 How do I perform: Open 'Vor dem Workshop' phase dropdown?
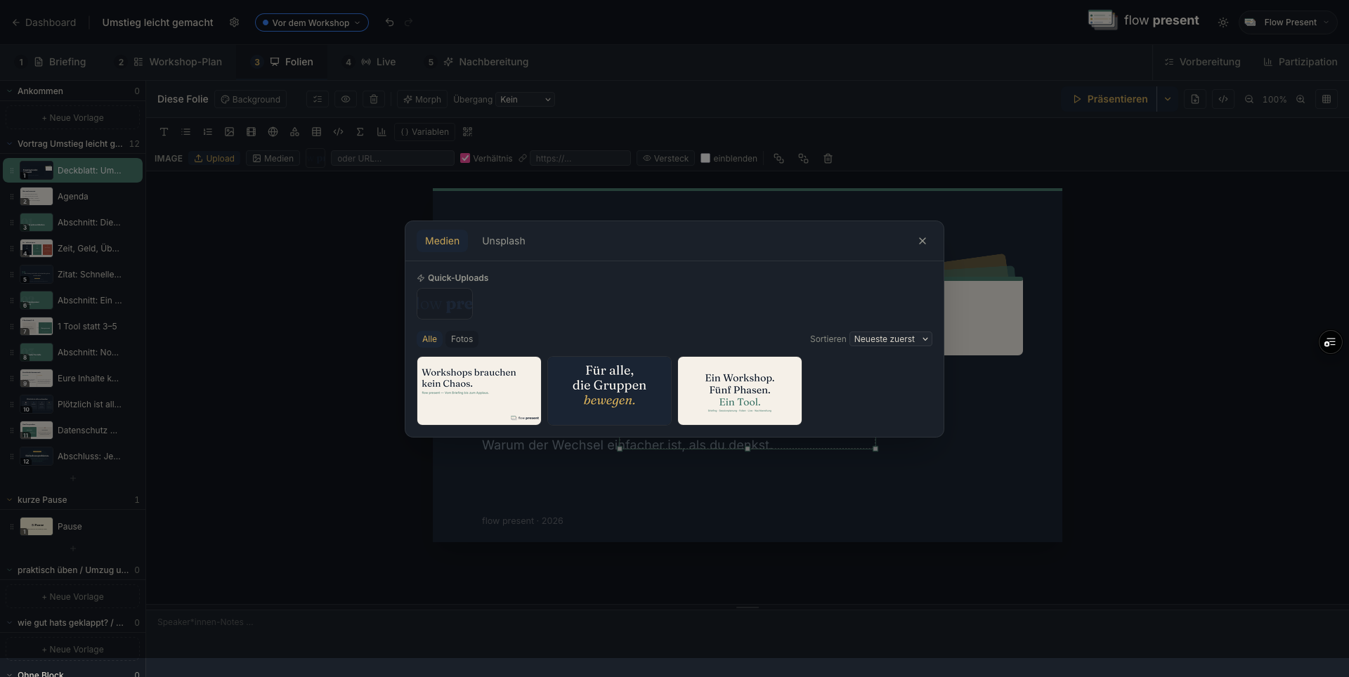[311, 22]
